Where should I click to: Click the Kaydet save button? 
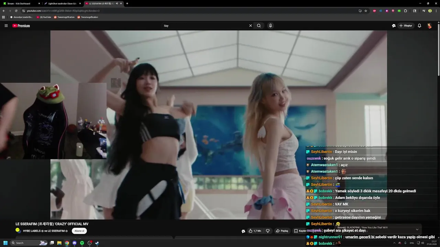point(300,231)
